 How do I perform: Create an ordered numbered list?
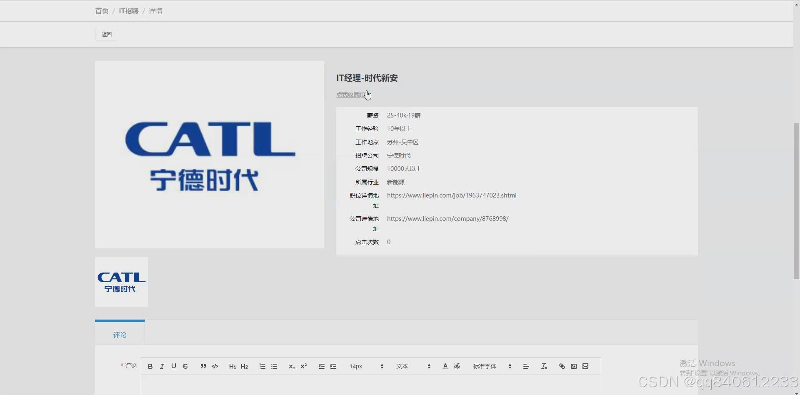click(x=262, y=366)
